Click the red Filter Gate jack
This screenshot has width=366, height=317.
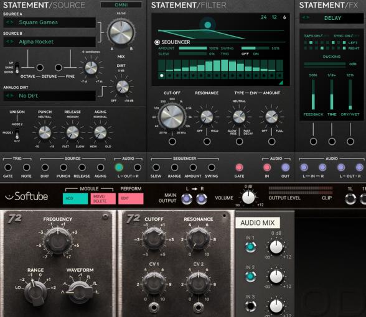click(239, 167)
